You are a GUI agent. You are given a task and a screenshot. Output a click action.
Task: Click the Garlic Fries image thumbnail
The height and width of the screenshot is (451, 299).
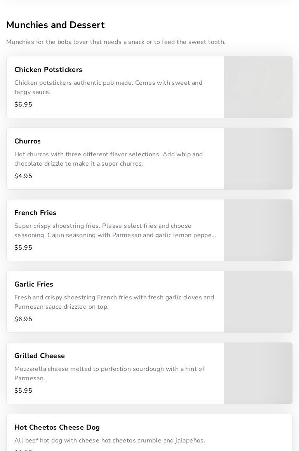click(258, 302)
